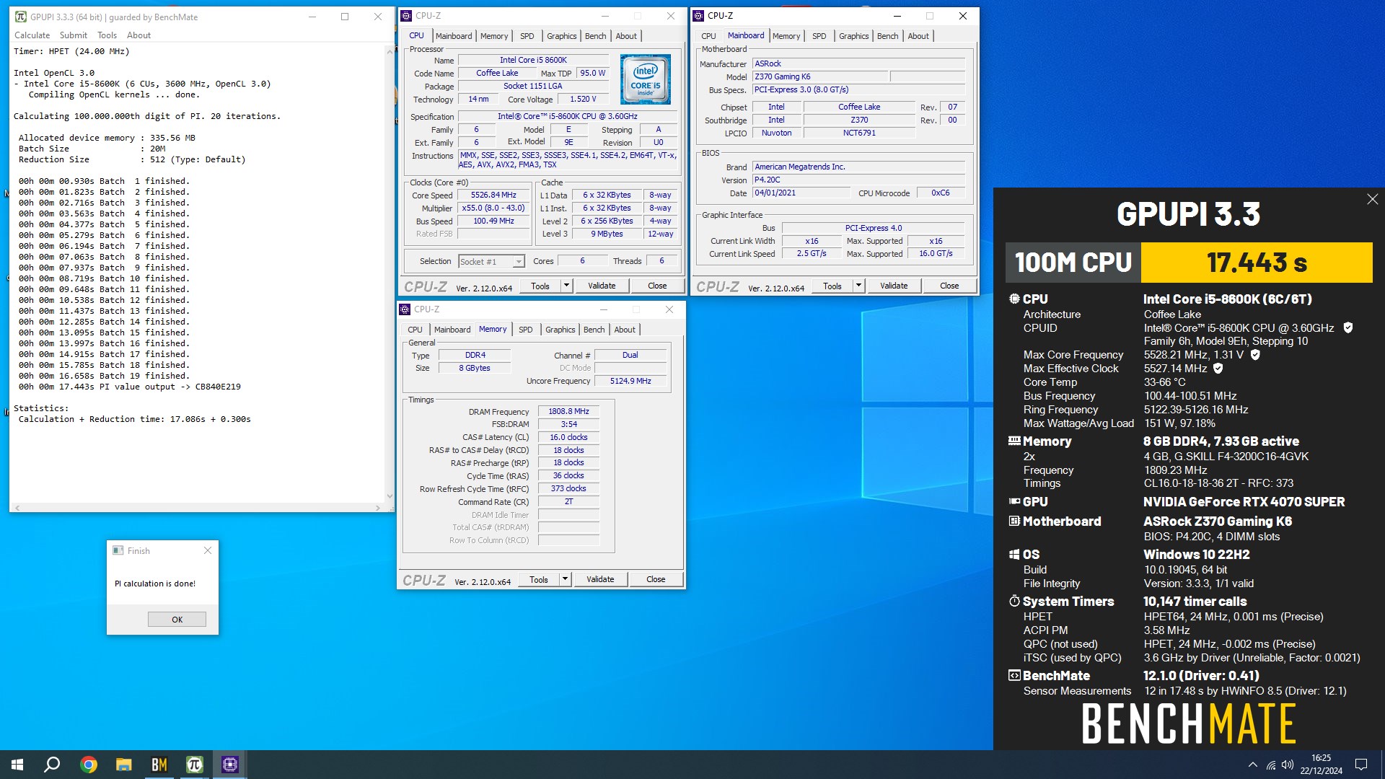Screen dimensions: 1385x779
Task: Click Close button in Mainboard CPU-Z window
Action: [x=949, y=286]
